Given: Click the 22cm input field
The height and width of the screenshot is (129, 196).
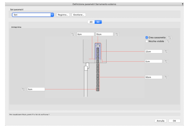Looking at the screenshot, I should 153,51.
